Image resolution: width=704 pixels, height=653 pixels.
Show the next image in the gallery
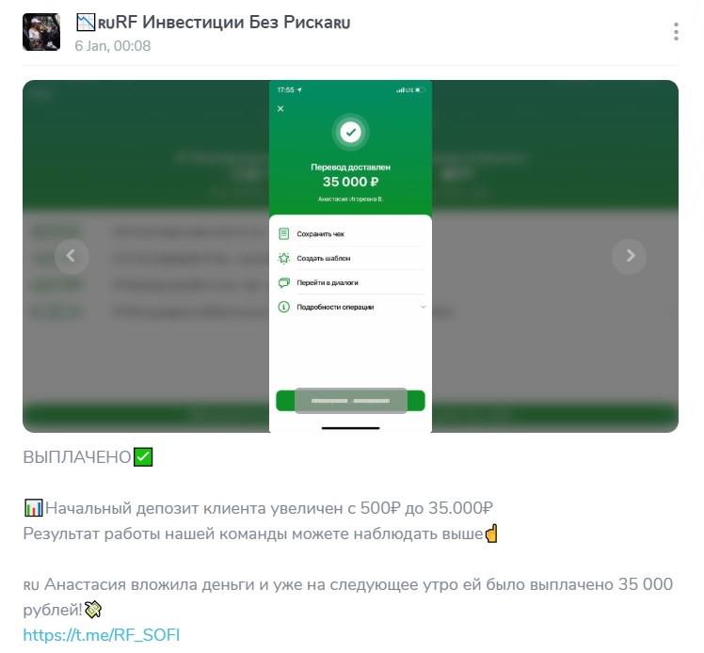[x=629, y=256]
